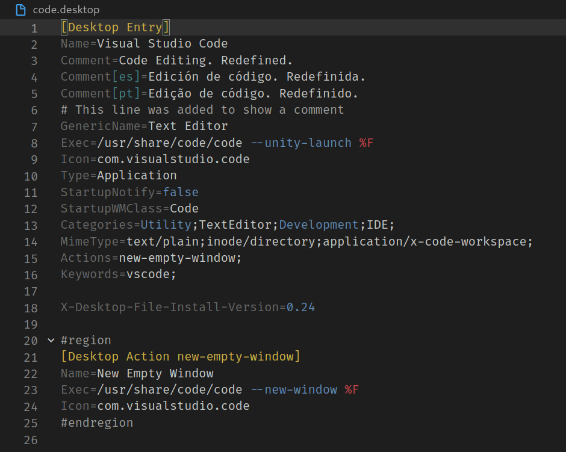The width and height of the screenshot is (566, 452).
Task: Click line number 1 in gutter
Action: coord(34,28)
